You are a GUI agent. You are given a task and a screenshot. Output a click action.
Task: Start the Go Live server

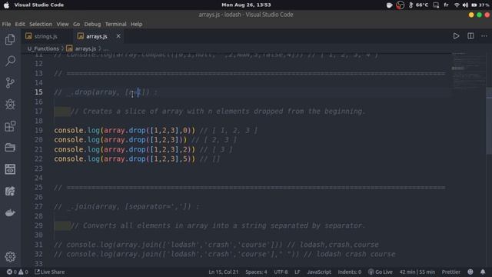381,272
